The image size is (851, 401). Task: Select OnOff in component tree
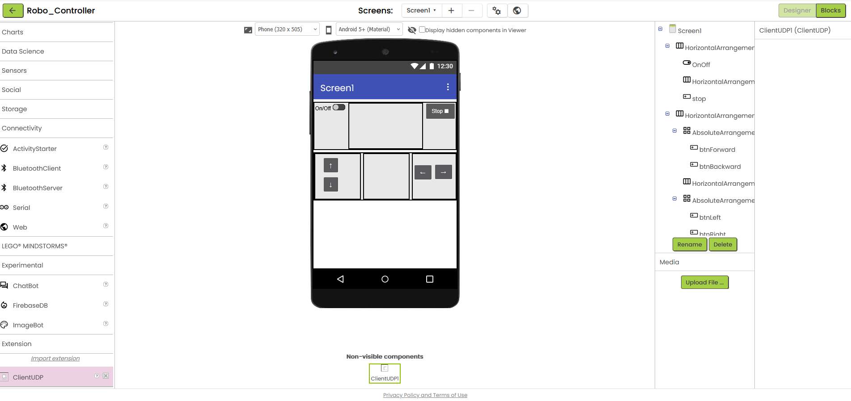[701, 65]
